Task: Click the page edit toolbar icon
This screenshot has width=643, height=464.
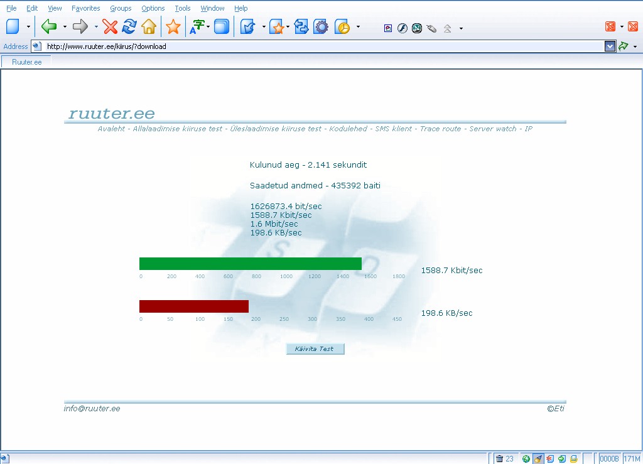Action: (247, 27)
